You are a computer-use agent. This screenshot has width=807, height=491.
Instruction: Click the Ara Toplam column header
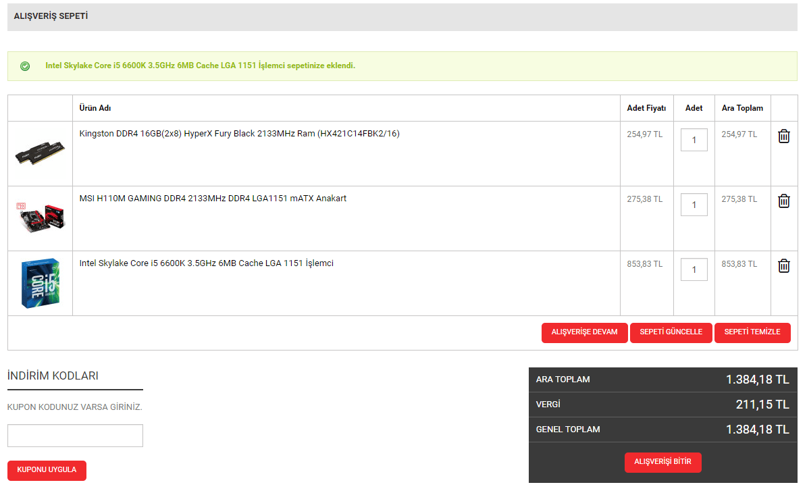[742, 108]
